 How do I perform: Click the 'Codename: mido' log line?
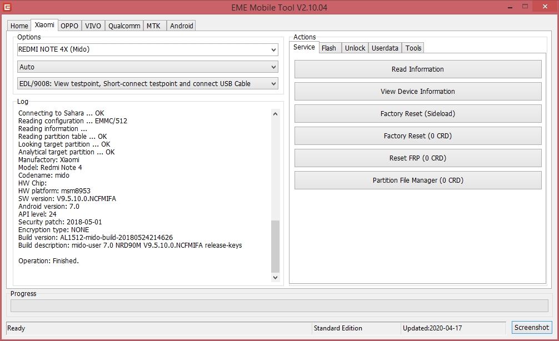[44, 175]
